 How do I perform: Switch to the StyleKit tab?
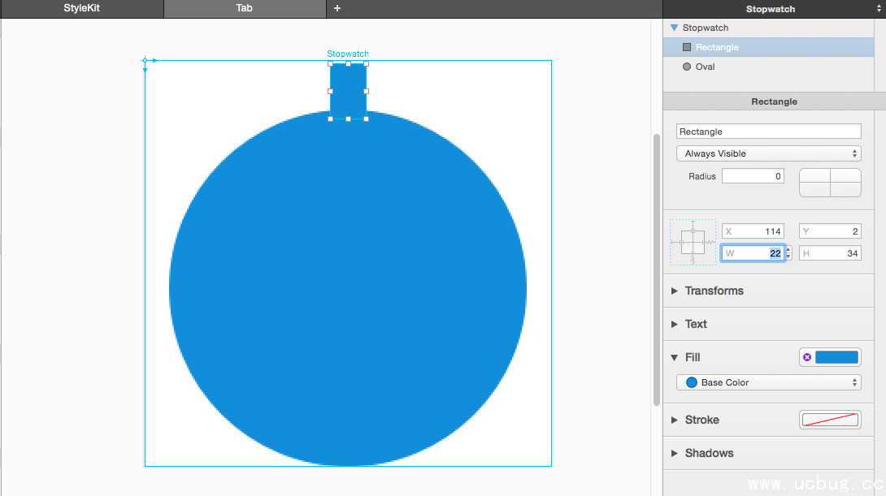click(x=82, y=8)
